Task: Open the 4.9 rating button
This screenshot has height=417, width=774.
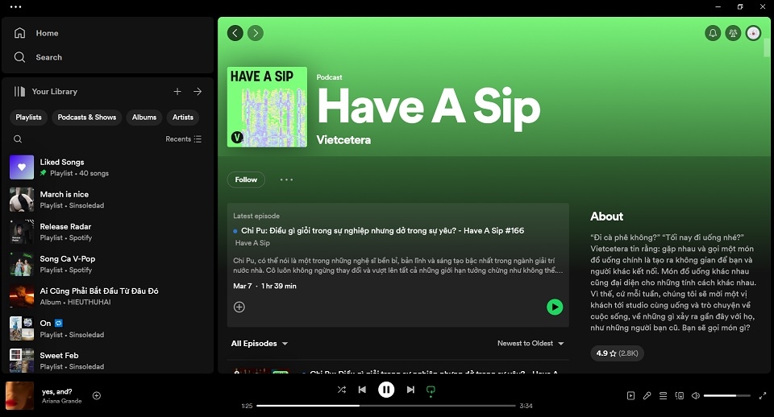Action: (617, 353)
